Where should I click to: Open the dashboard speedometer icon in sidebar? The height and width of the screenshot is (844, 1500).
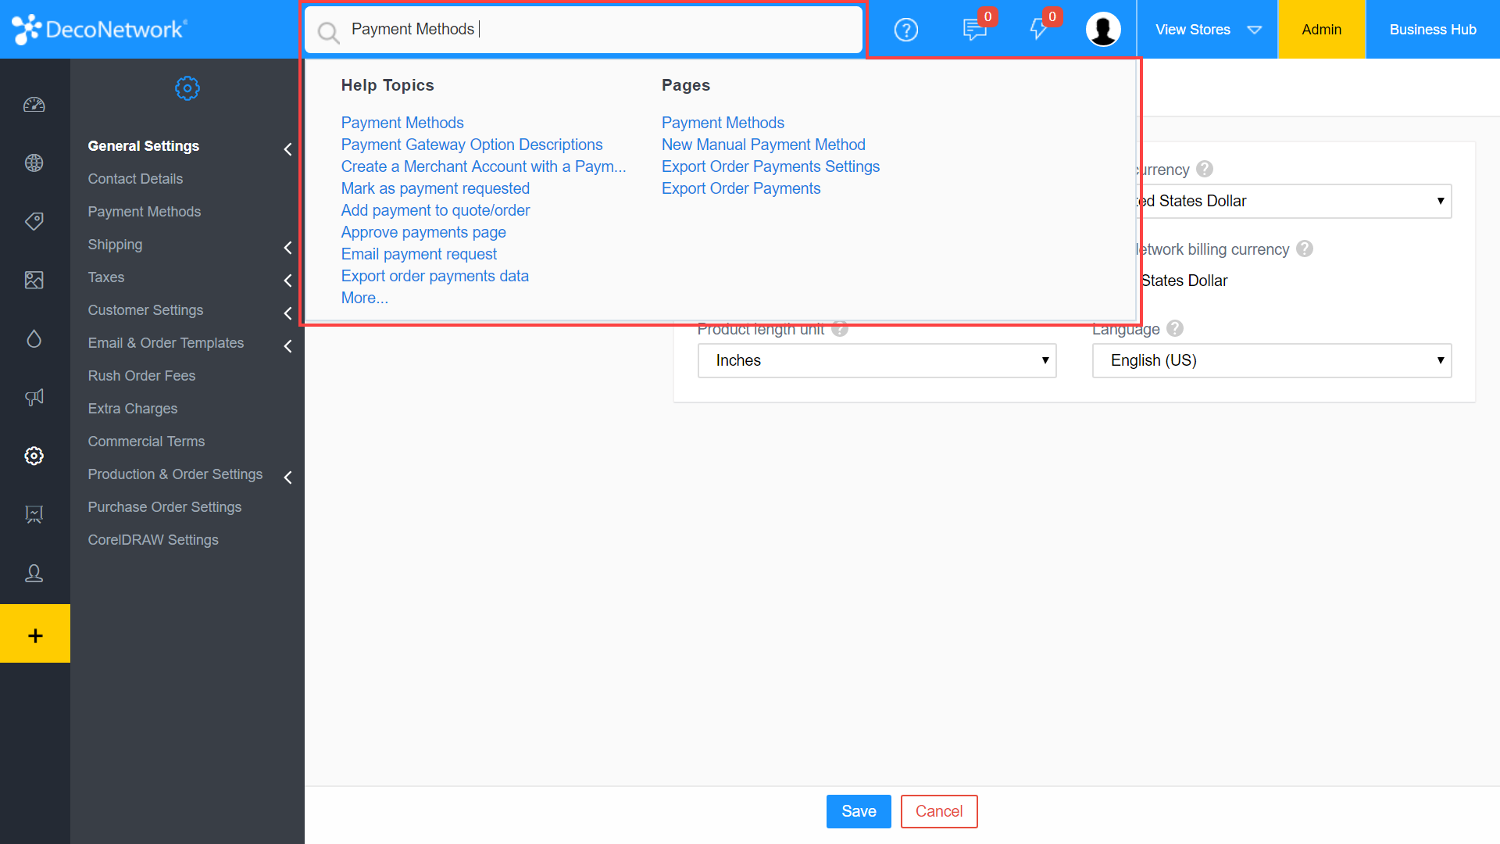coord(34,105)
